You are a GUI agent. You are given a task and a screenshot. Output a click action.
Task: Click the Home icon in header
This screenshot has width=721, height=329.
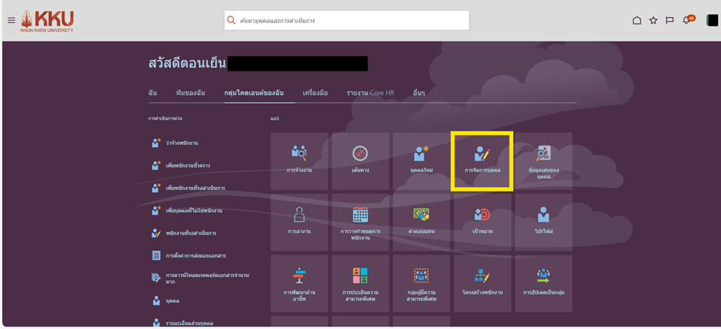point(637,20)
